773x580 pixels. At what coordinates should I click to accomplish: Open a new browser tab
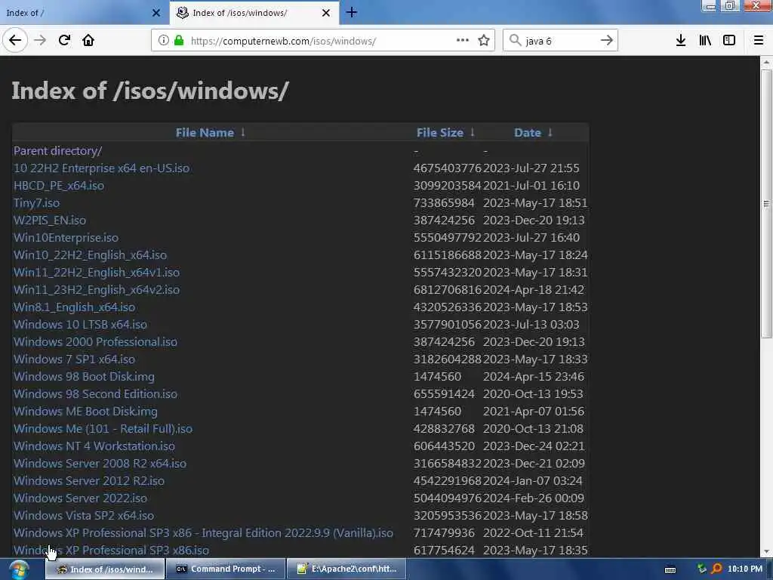352,12
